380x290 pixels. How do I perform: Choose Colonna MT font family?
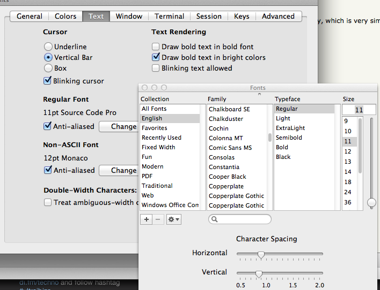click(x=237, y=138)
